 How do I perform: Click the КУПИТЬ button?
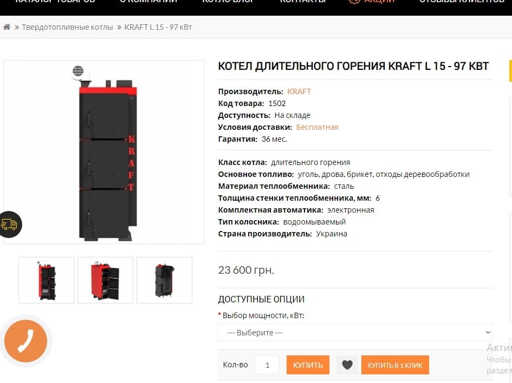(x=308, y=365)
